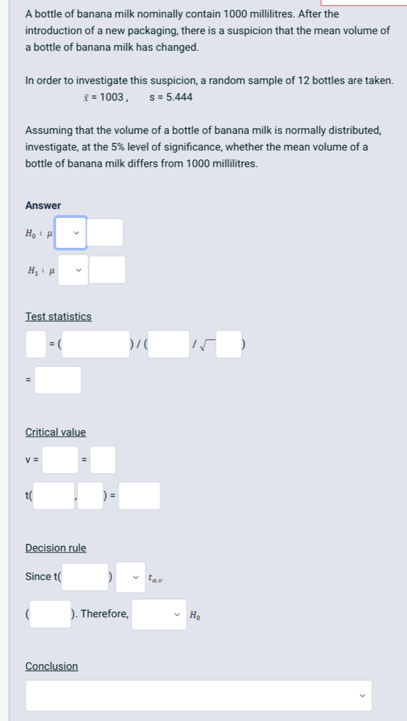Click the numerator input in Test statistics
This screenshot has width=407, height=721.
coord(94,345)
